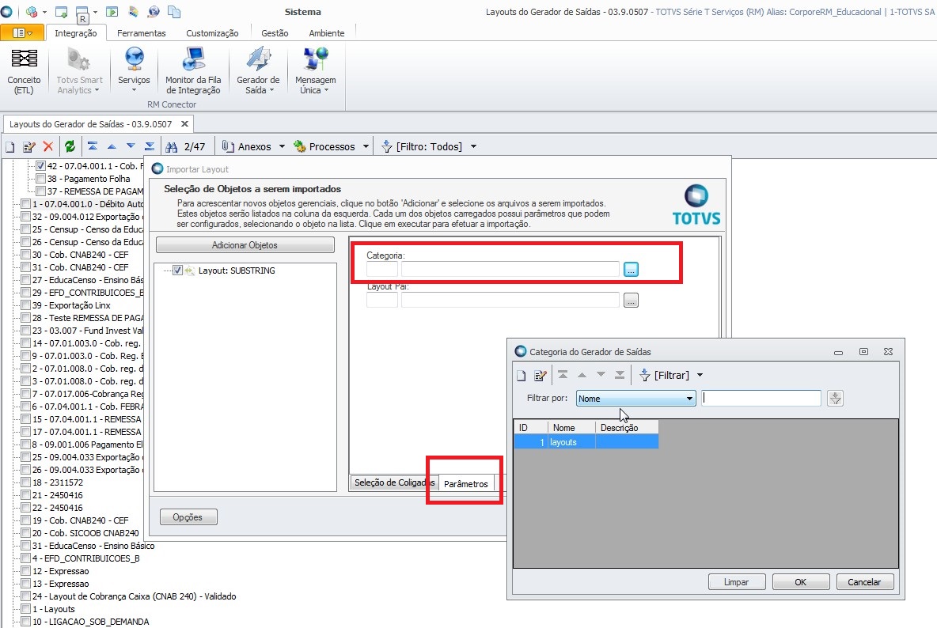This screenshot has height=628, width=937.
Task: Open search with the binoculars icon
Action: coord(172,146)
